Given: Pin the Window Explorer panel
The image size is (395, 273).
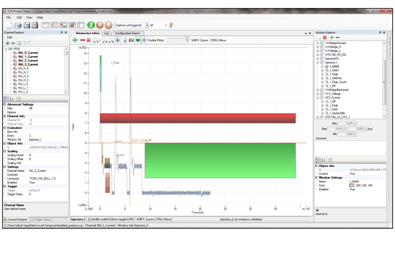Looking at the screenshot, I should (380, 32).
